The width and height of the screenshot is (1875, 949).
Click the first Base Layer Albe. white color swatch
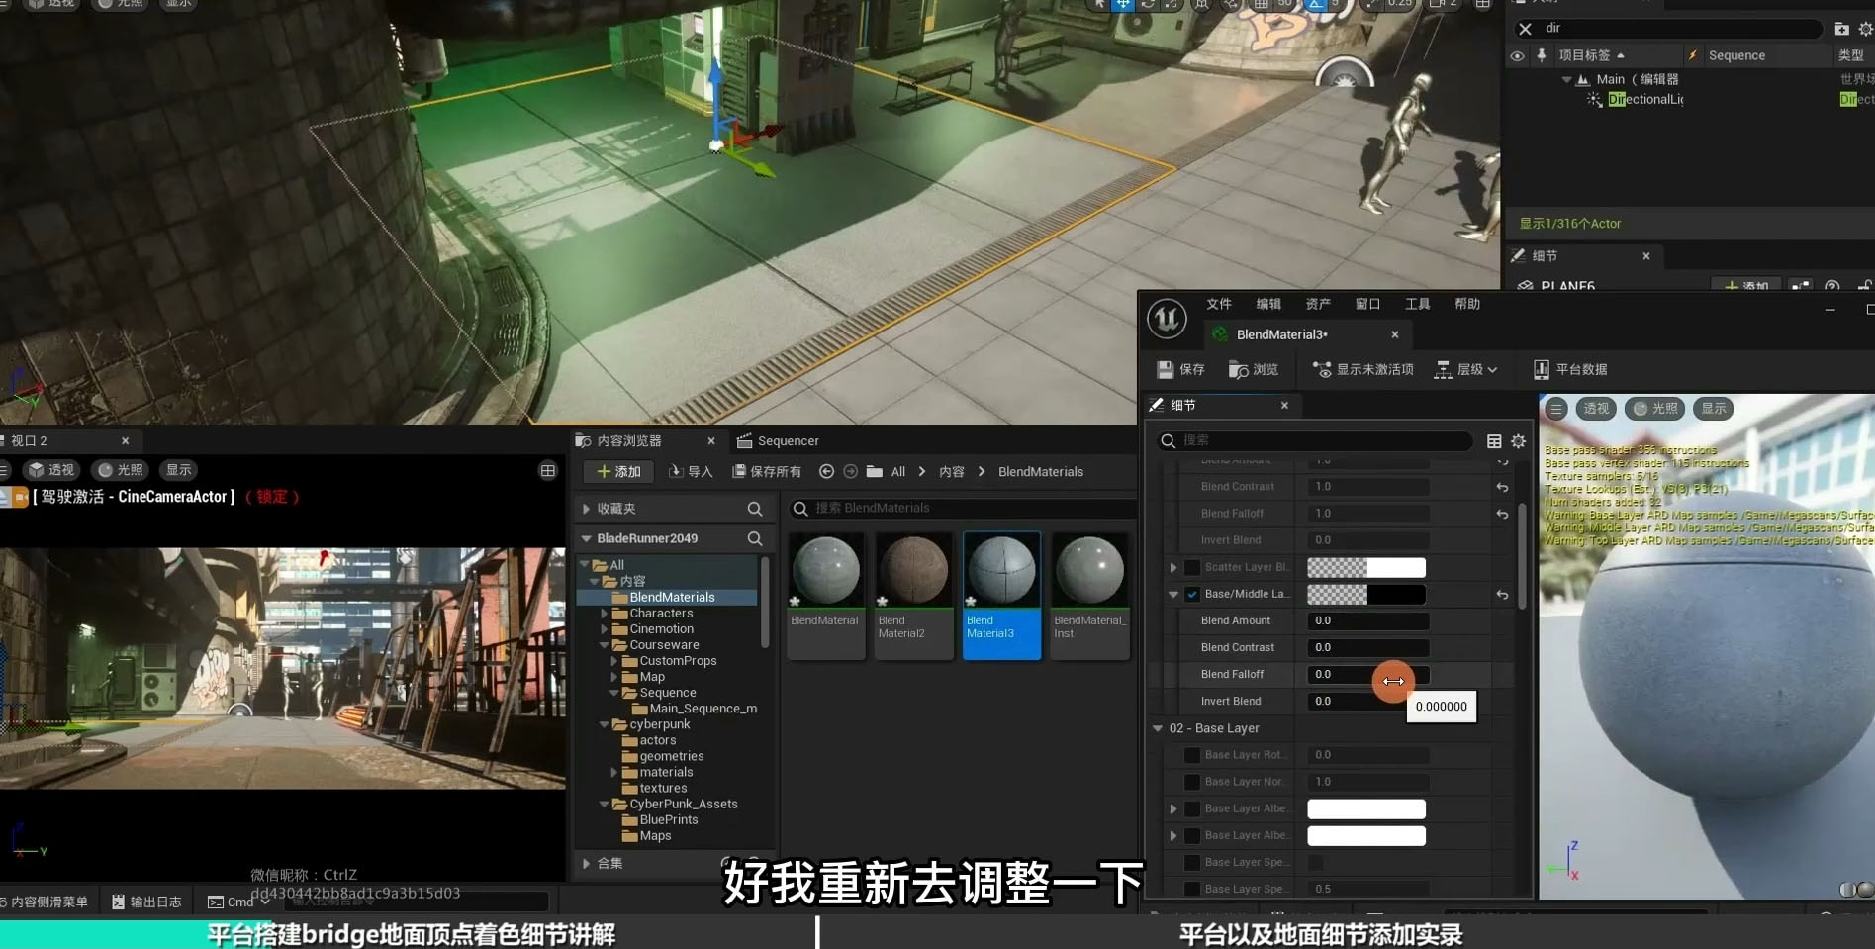1366,808
